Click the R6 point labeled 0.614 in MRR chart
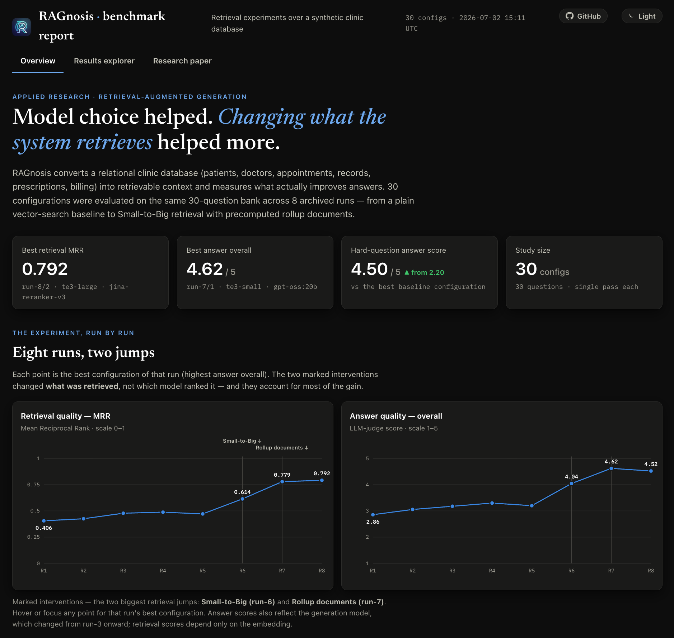 242,499
